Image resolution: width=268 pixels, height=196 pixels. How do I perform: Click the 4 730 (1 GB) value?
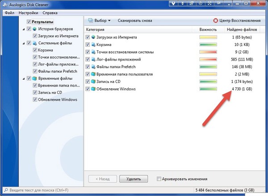pos(242,89)
